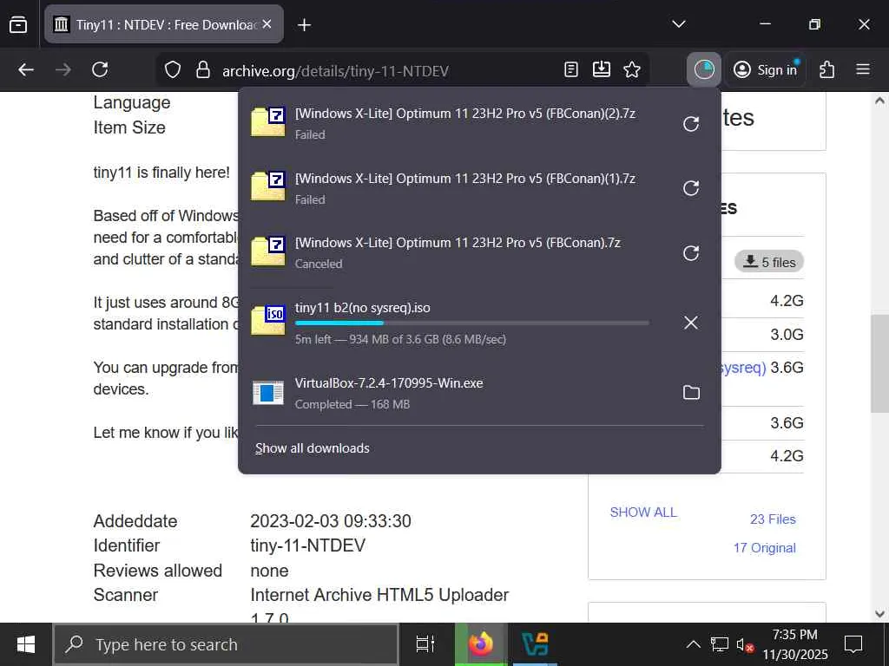Open the 17 Original link
889x666 pixels.
point(764,548)
